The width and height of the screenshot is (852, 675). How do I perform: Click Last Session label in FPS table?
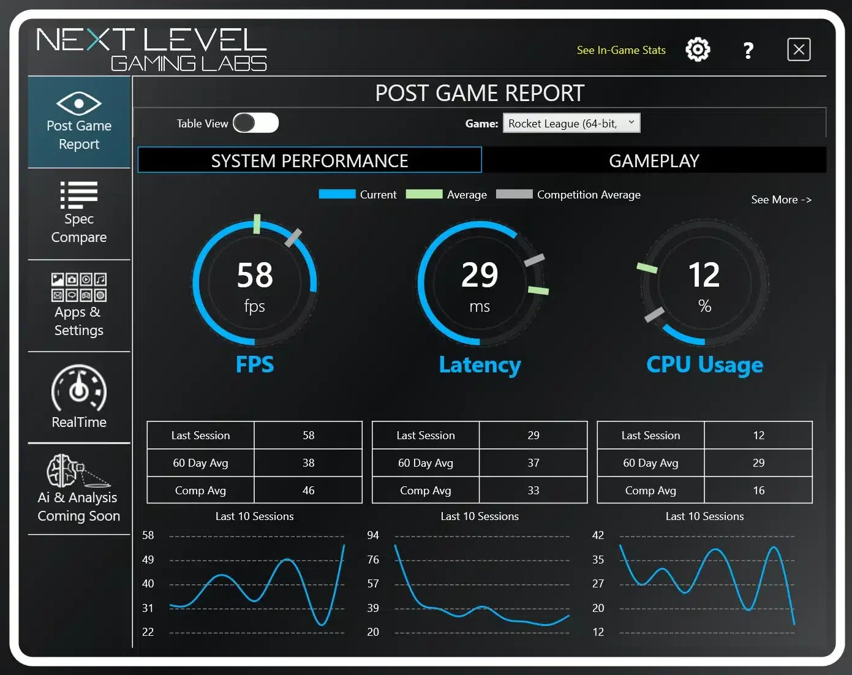pyautogui.click(x=200, y=436)
